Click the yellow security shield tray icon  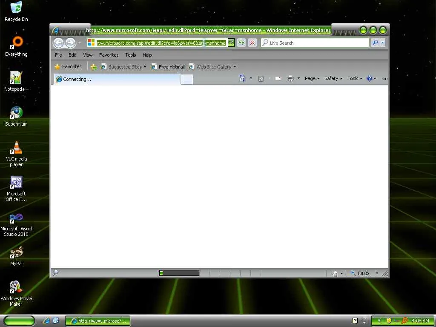click(x=389, y=321)
